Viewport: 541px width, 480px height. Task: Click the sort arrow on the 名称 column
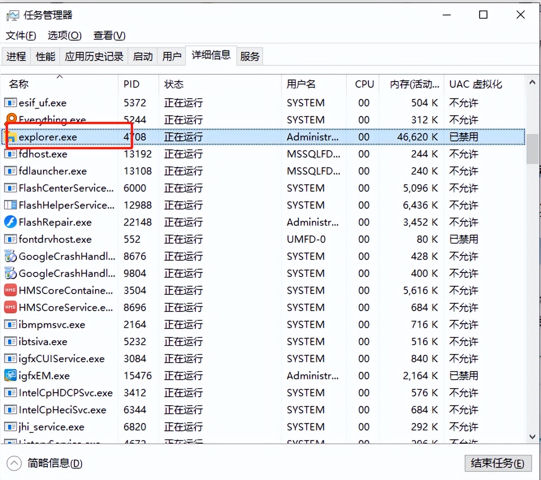click(x=60, y=76)
